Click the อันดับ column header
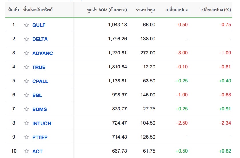The height and width of the screenshot is (158, 240). pos(14,10)
